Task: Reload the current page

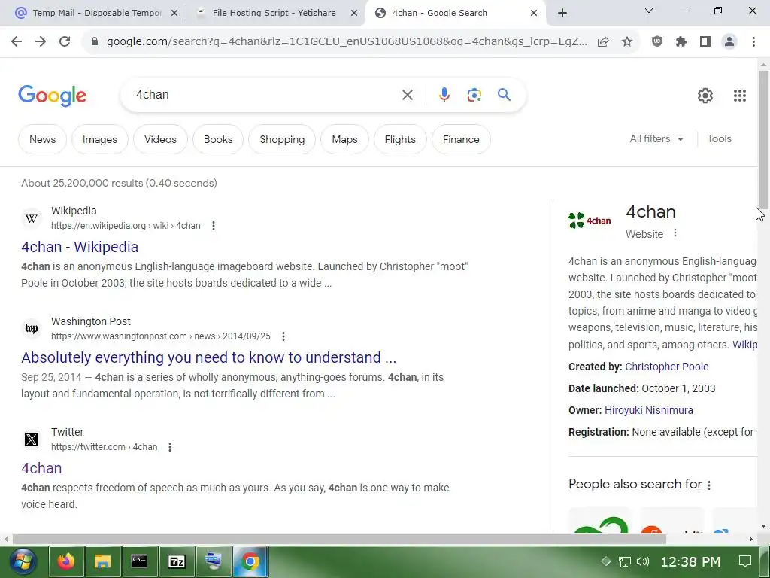Action: coord(65,42)
